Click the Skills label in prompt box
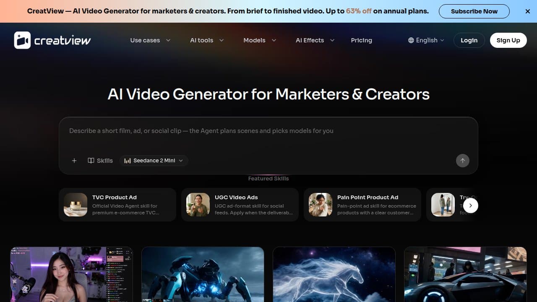Viewport: 537px width, 302px height. coord(105,161)
